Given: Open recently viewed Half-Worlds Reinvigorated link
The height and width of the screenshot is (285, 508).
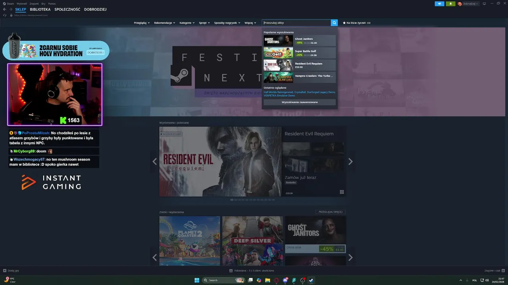Looking at the screenshot, I should (278, 92).
